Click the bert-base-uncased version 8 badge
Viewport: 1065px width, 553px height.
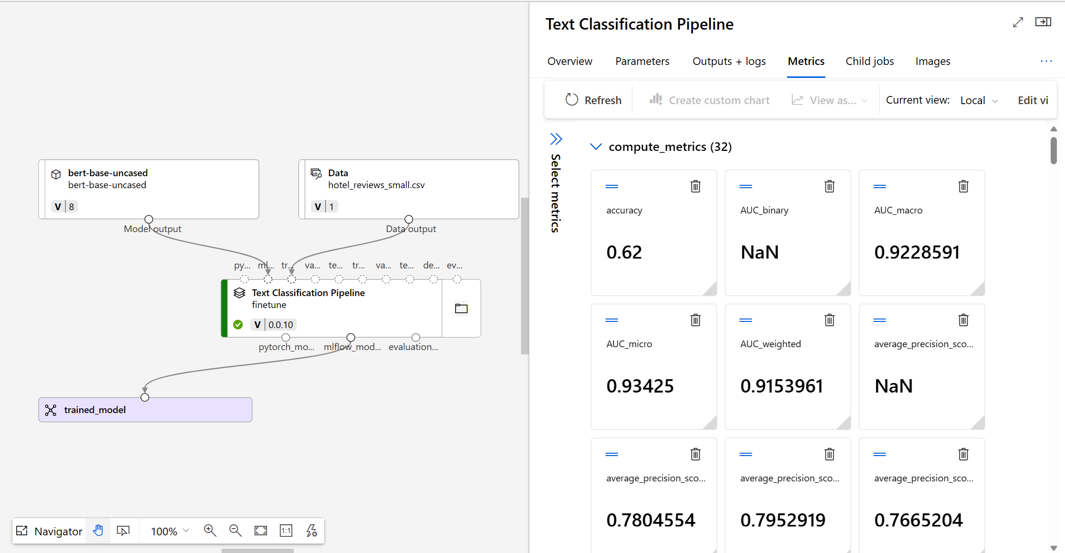(x=64, y=206)
